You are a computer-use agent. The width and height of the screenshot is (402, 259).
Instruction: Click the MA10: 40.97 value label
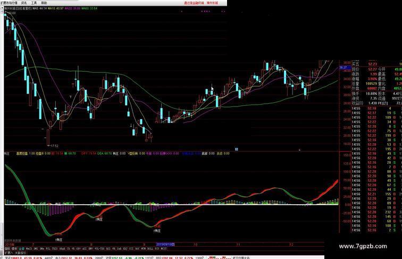point(56,9)
